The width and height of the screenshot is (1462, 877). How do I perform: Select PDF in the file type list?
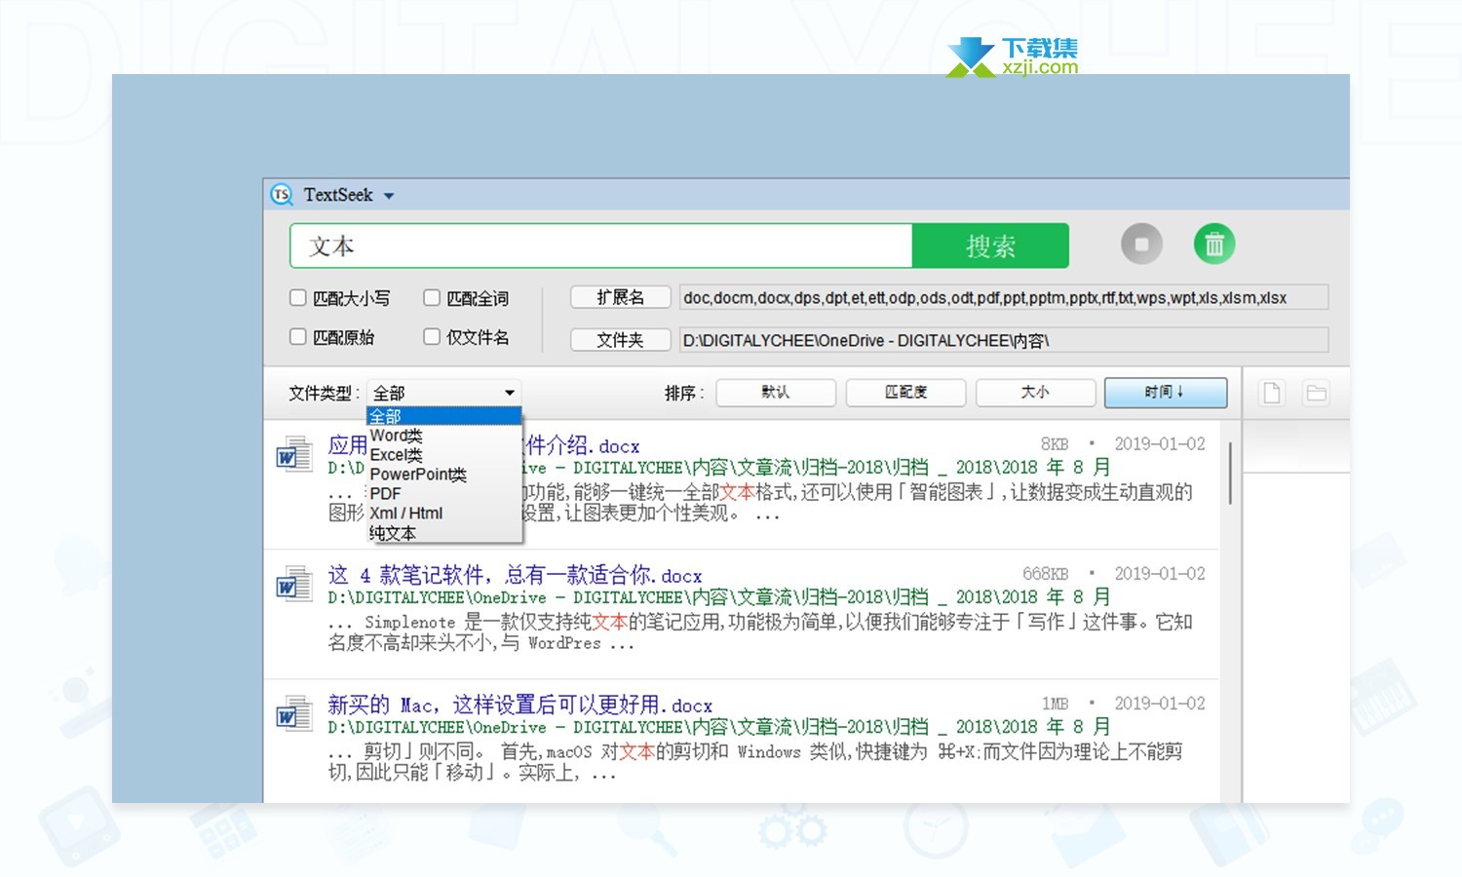click(443, 494)
